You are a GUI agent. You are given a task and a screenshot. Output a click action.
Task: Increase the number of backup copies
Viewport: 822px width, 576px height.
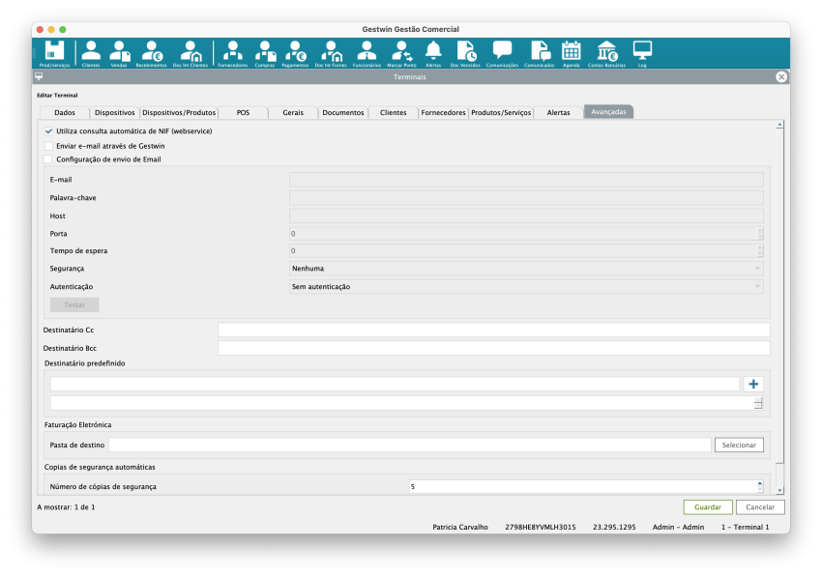759,483
